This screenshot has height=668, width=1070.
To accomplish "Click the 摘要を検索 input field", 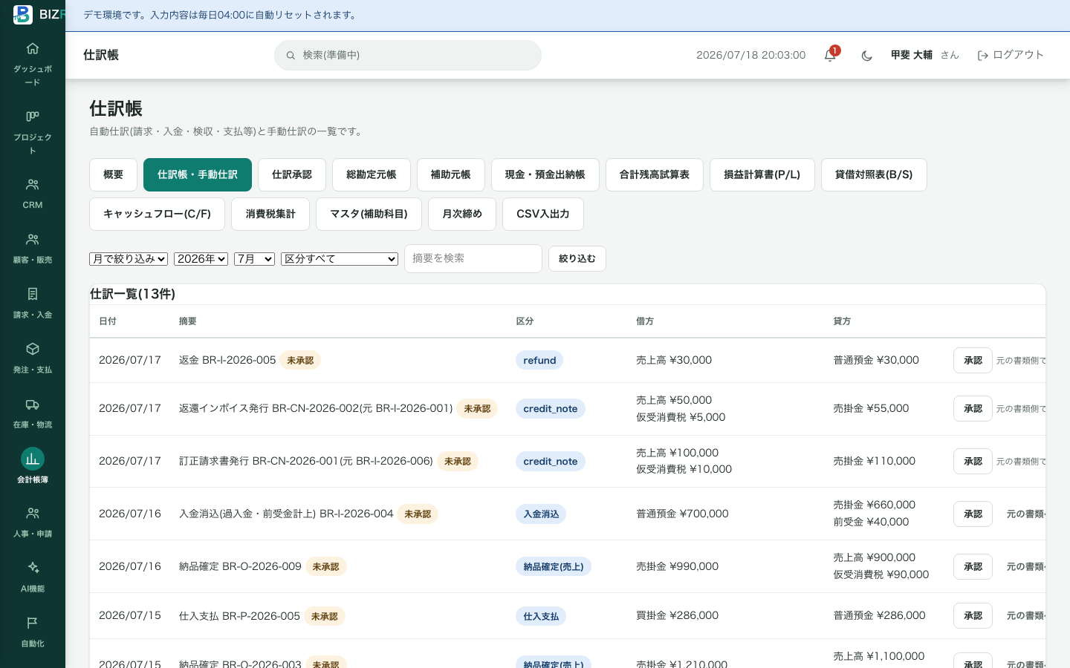I will tap(473, 258).
